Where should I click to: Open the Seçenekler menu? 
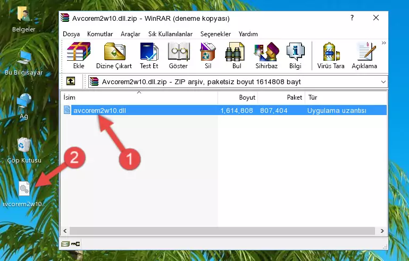pos(215,34)
